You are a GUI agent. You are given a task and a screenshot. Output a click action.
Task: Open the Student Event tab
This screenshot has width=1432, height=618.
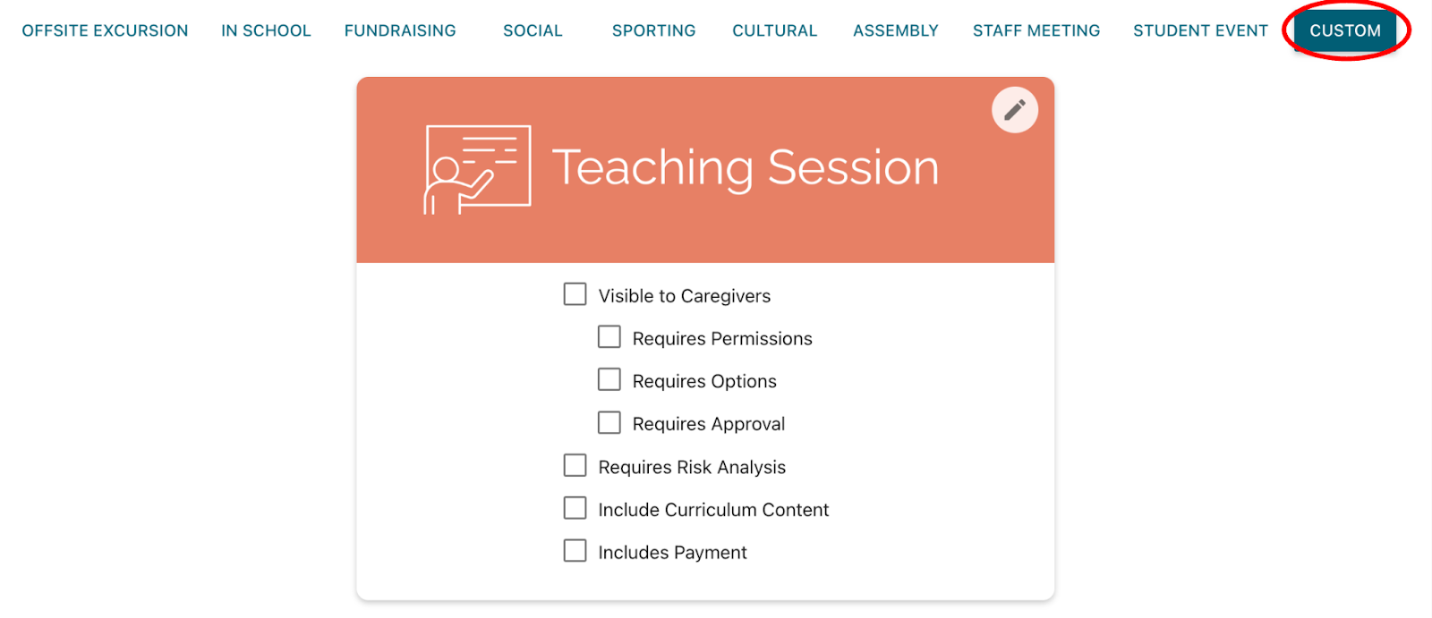tap(1200, 30)
